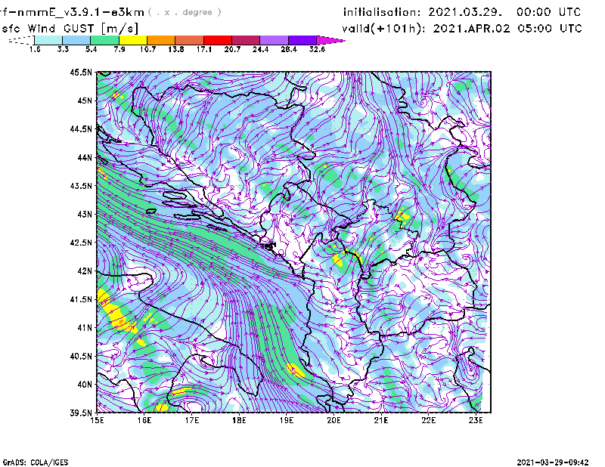Click the yellow gust patch near 19E 40.2N
The image size is (605, 467).
tap(296, 370)
